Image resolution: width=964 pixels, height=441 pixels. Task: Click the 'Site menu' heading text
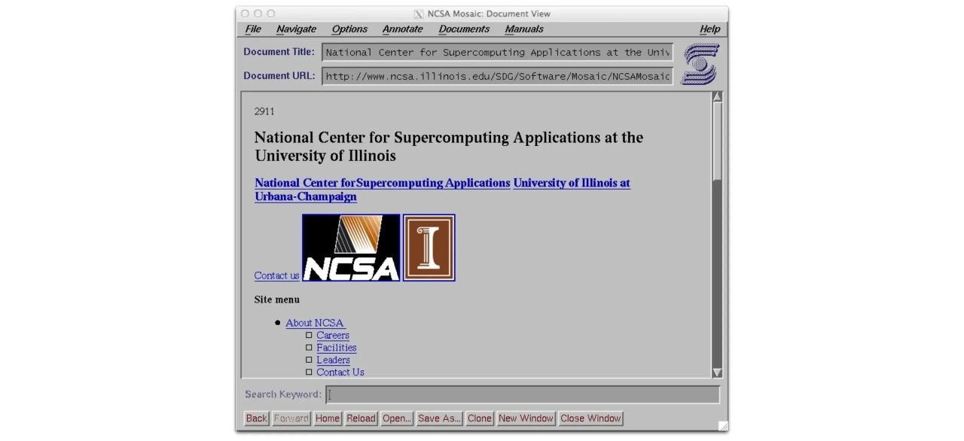coord(277,300)
